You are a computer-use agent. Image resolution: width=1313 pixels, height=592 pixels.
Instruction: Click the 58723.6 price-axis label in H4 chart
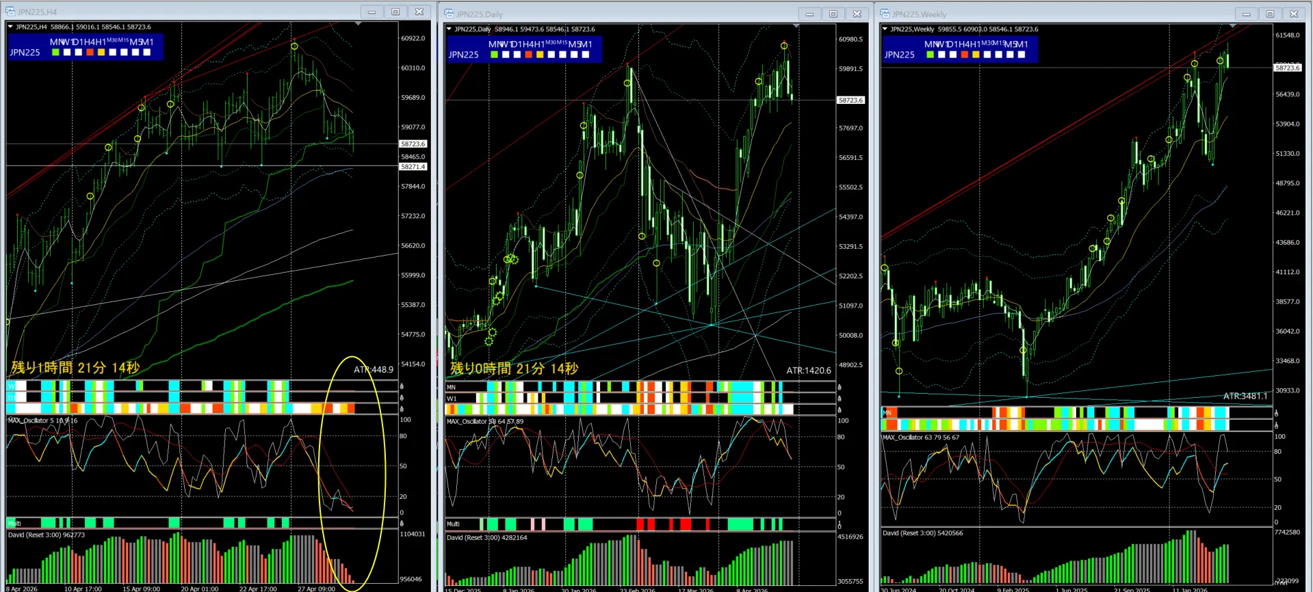(413, 144)
